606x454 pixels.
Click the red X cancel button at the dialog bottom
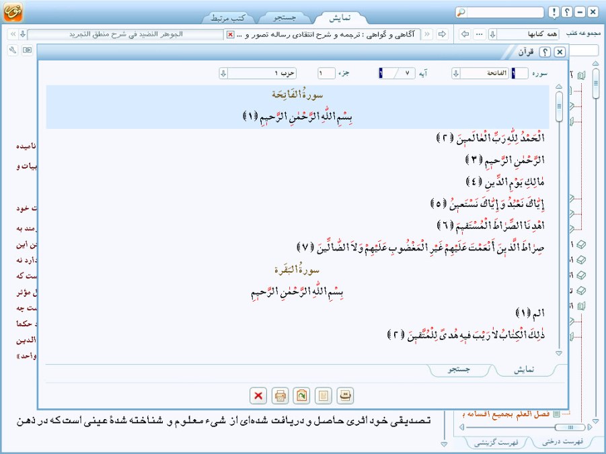258,396
